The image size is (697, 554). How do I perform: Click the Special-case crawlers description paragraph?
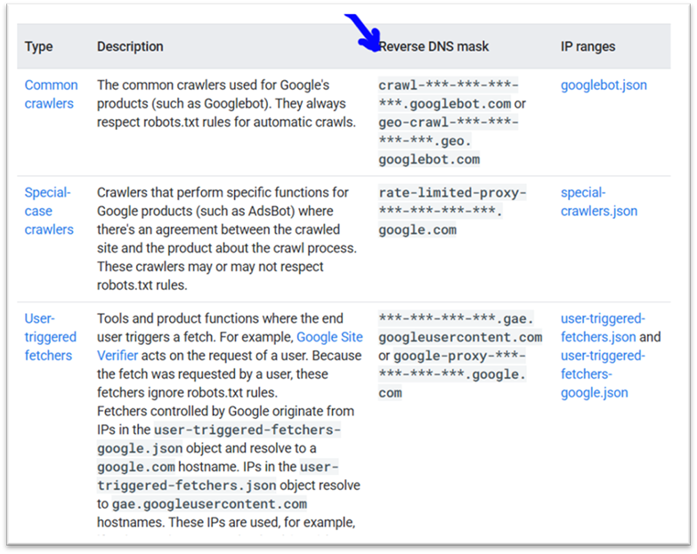pos(227,239)
